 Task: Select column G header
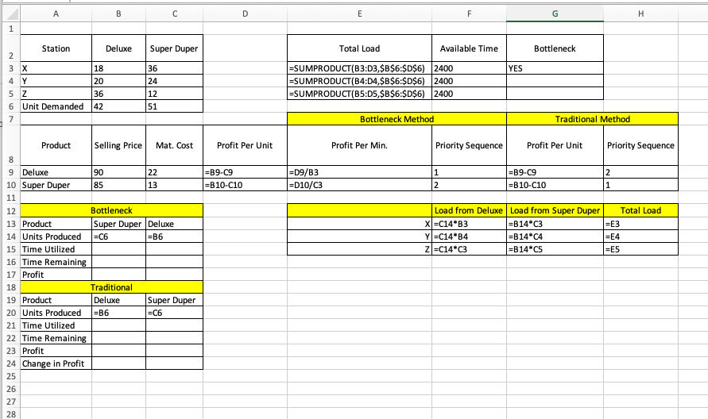point(555,14)
